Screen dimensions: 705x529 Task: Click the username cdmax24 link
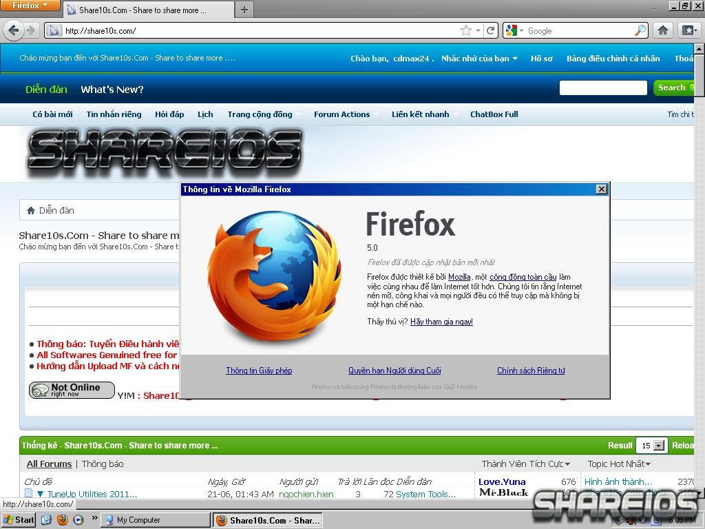(x=411, y=59)
